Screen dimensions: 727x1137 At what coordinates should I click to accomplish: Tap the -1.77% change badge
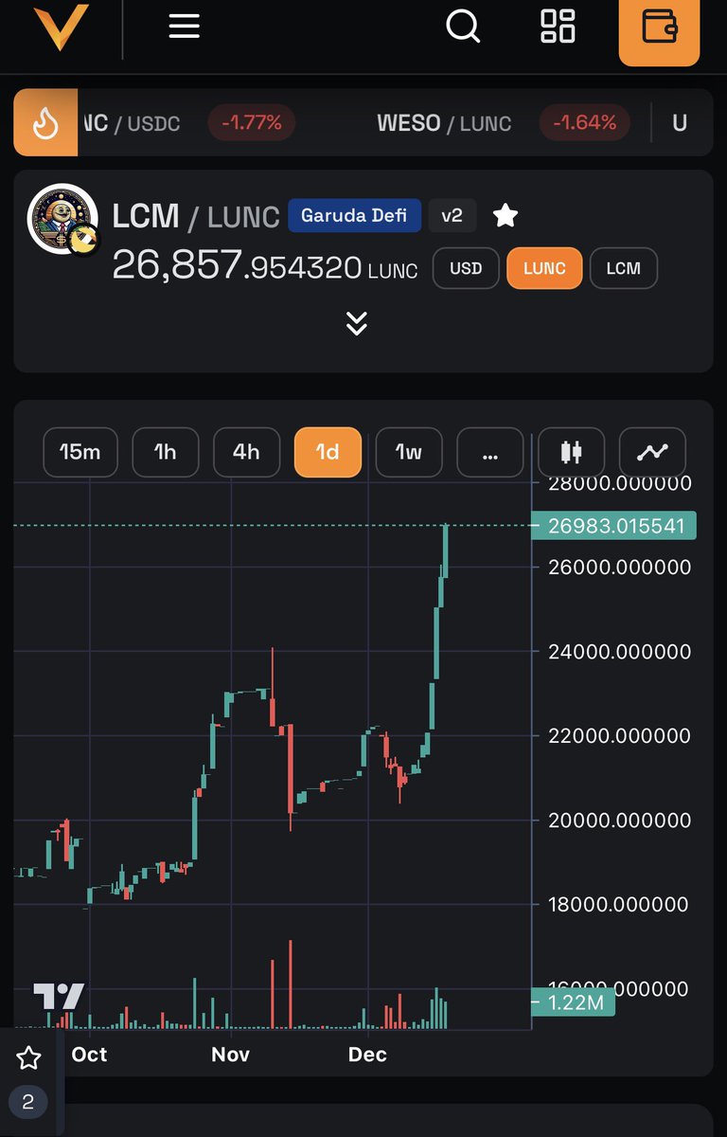(x=252, y=122)
